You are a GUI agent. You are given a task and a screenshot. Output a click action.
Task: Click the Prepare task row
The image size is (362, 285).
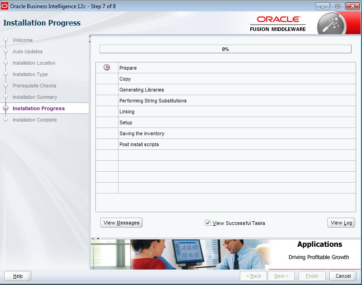click(x=226, y=68)
